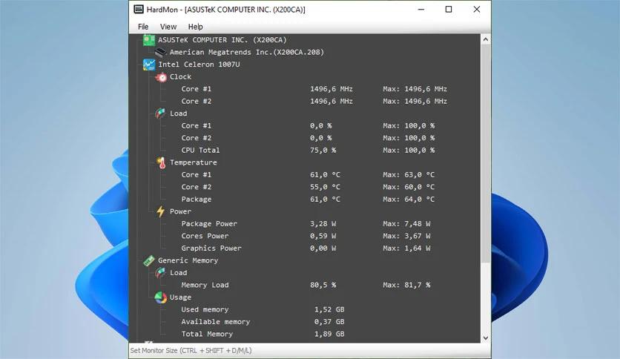Viewport: 620px width, 359px height.
Task: Click the Max: 7,48 W value
Action: coord(406,224)
